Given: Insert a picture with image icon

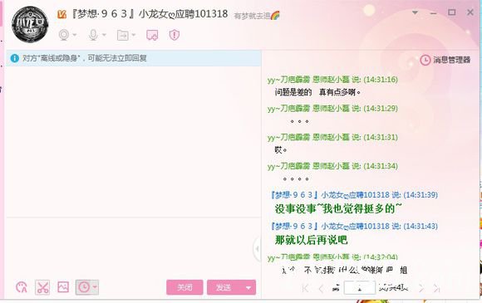Looking at the screenshot, I should 63,287.
